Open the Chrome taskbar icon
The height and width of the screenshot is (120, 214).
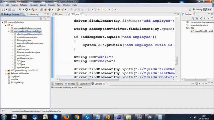[x=77, y=117]
